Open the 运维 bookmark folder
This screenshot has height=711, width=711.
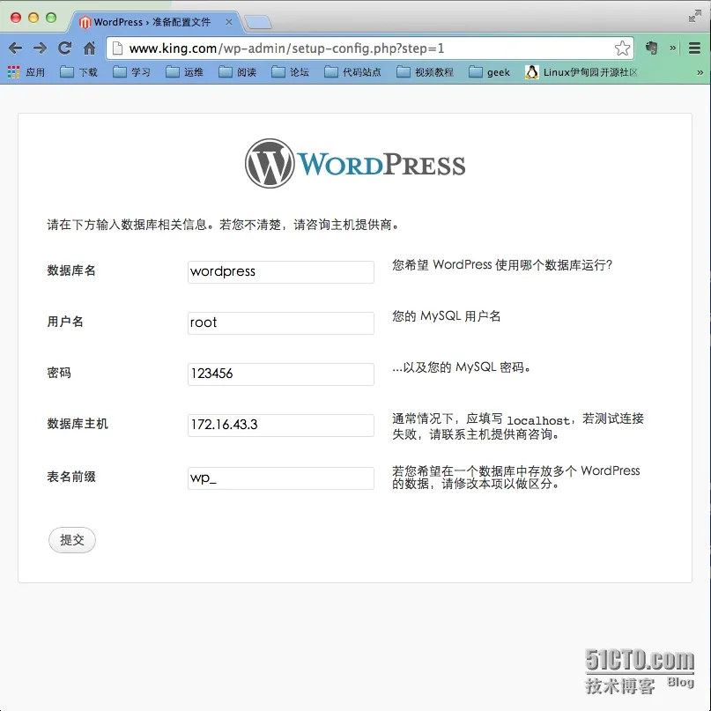(184, 72)
